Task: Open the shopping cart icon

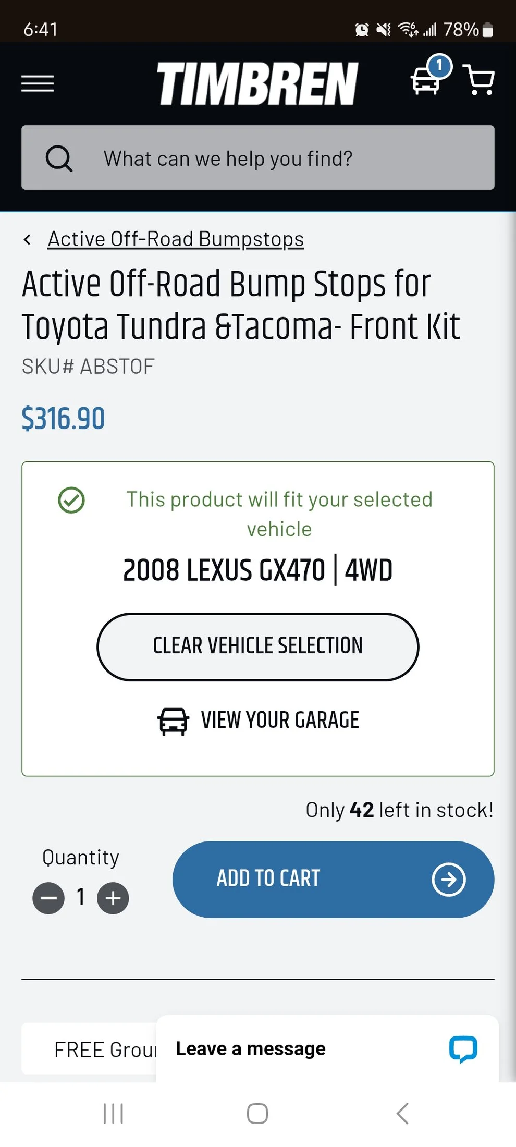Action: click(479, 80)
